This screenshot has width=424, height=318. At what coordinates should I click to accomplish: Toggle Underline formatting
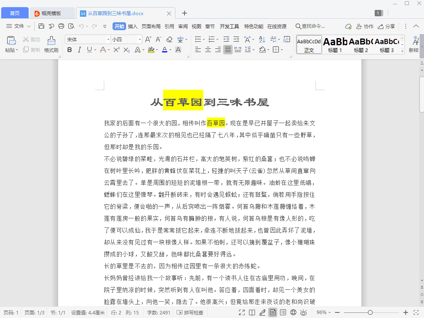89,50
